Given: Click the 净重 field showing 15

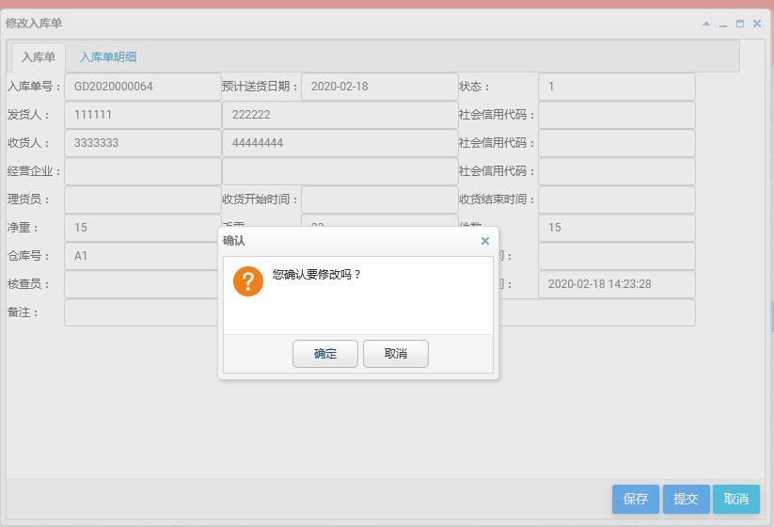Looking at the screenshot, I should click(143, 228).
